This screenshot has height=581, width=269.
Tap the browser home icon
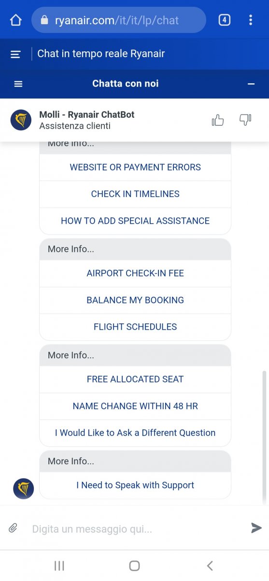15,20
